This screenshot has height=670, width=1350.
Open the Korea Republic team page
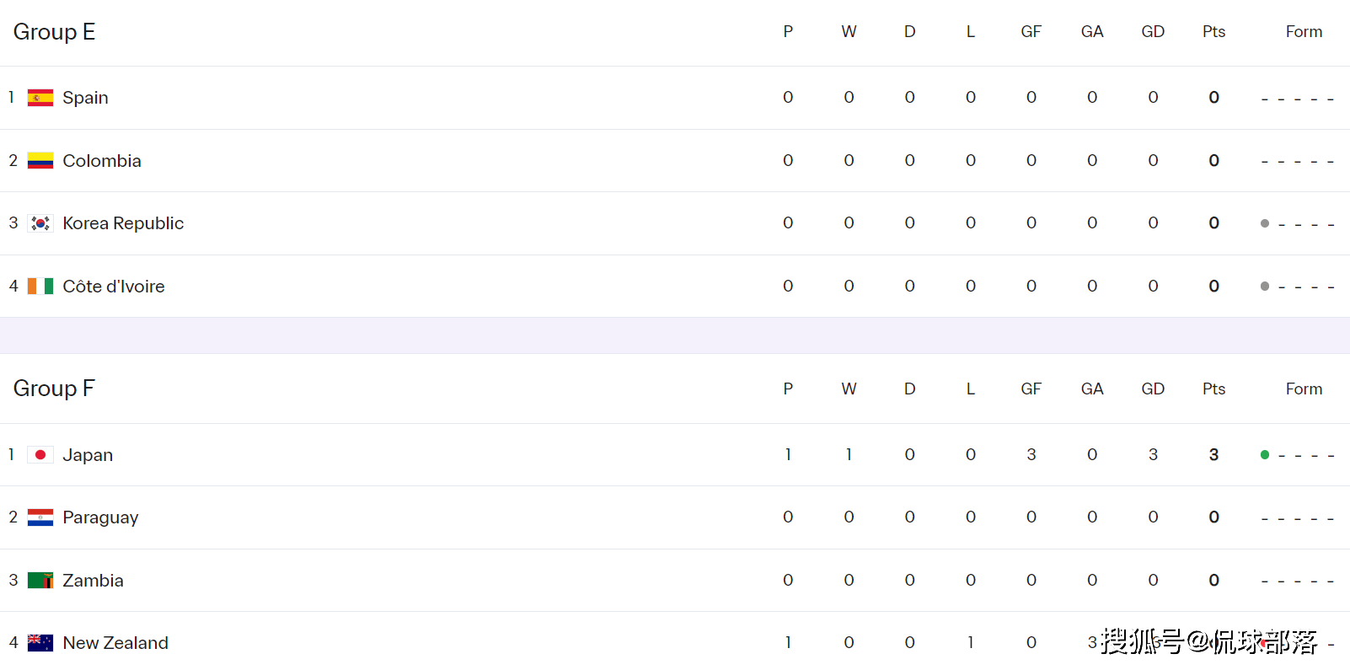[x=123, y=223]
